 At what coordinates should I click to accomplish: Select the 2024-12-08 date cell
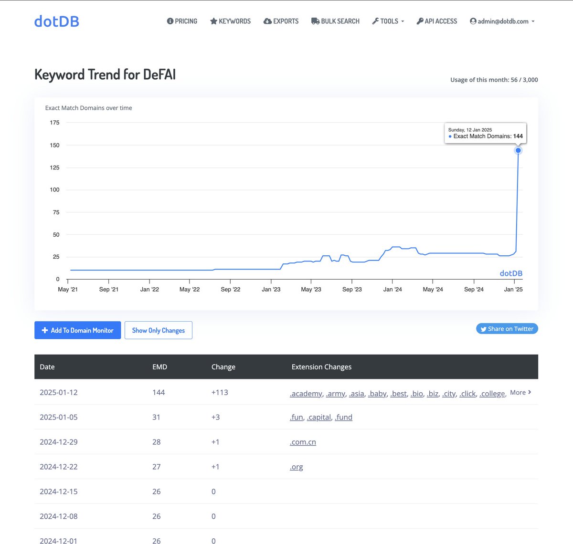tap(59, 516)
